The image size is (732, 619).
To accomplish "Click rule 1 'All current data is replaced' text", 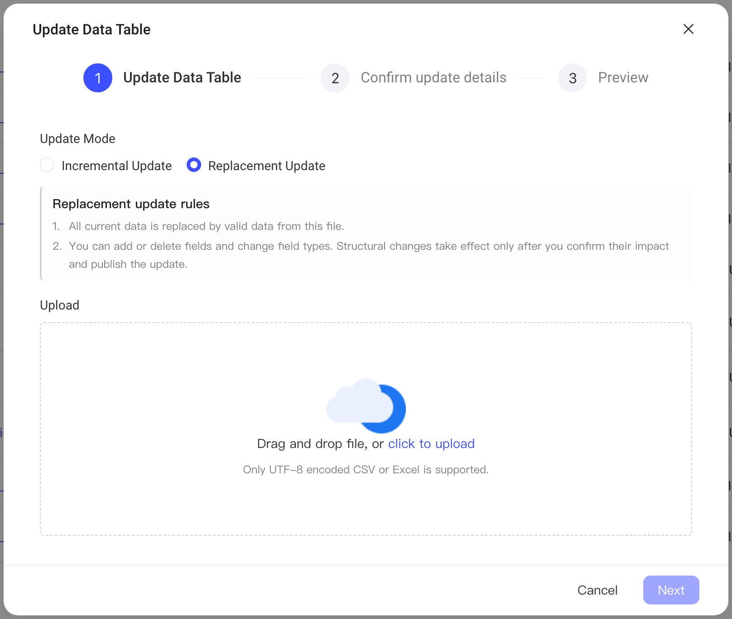I will [207, 226].
